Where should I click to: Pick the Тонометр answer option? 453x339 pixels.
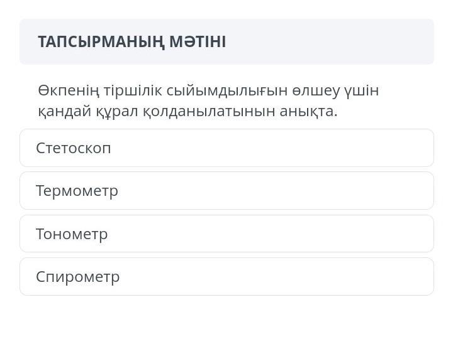point(226,234)
